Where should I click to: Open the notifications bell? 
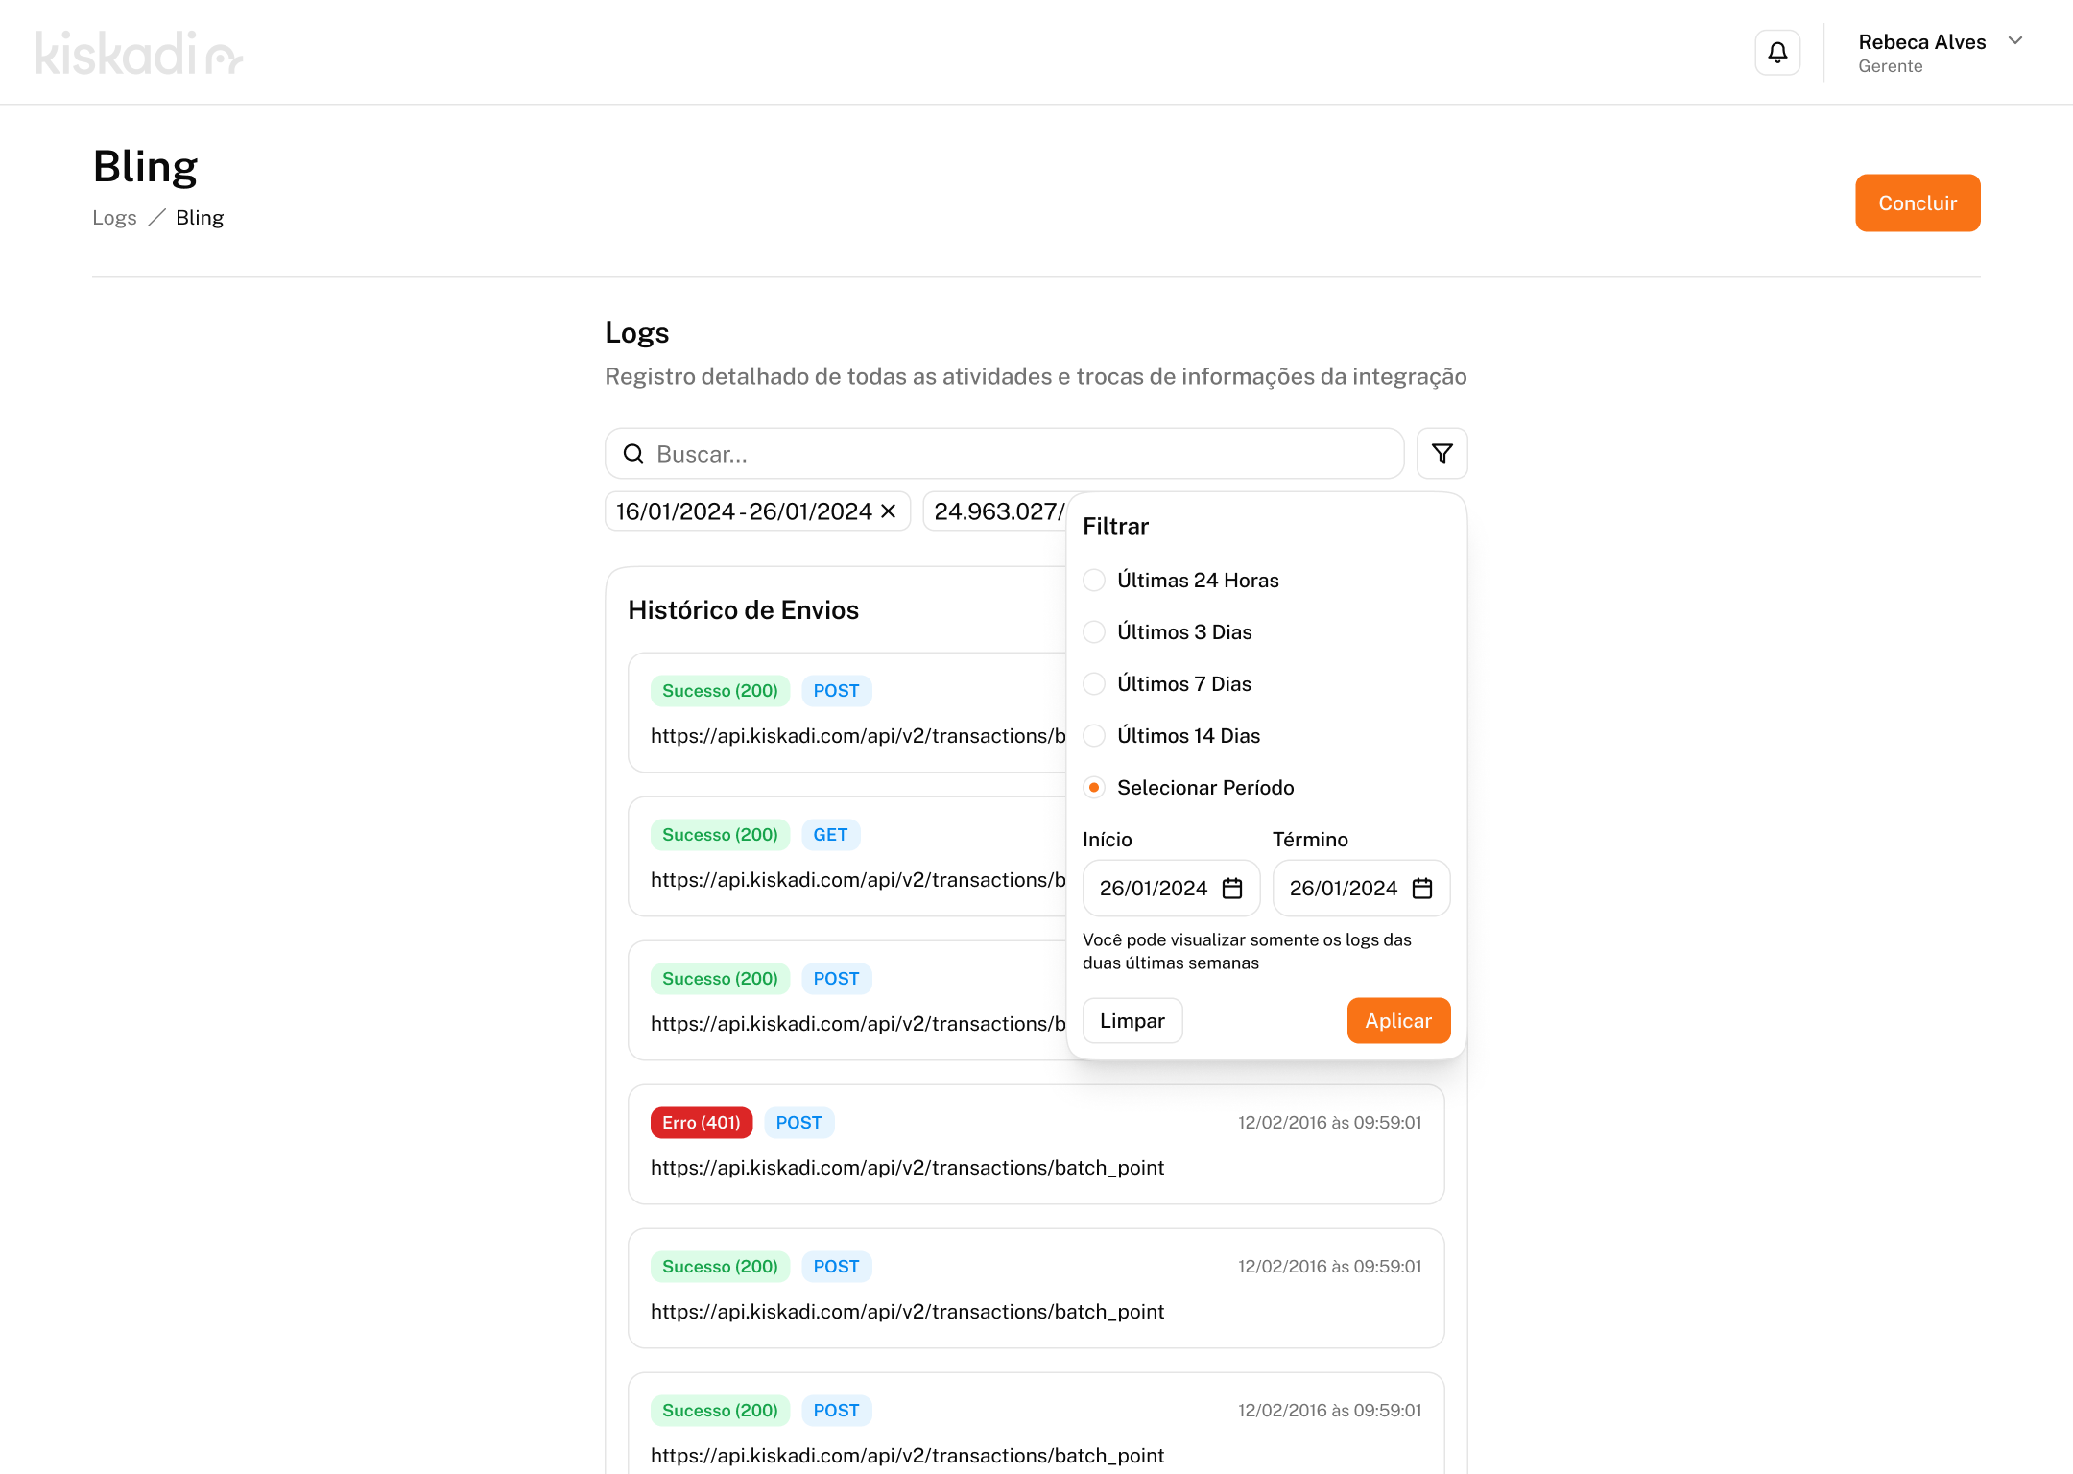point(1777,52)
